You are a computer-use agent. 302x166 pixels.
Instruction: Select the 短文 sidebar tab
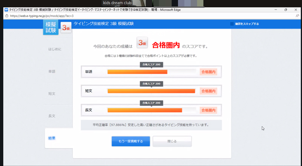click(x=52, y=94)
